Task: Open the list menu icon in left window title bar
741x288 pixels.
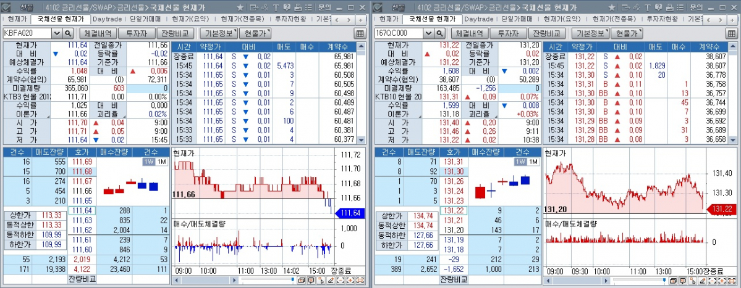Action: click(308, 7)
